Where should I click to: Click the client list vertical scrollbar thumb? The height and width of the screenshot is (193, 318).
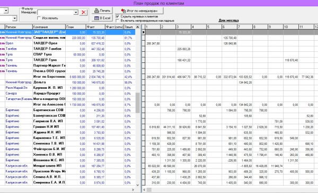click(138, 103)
